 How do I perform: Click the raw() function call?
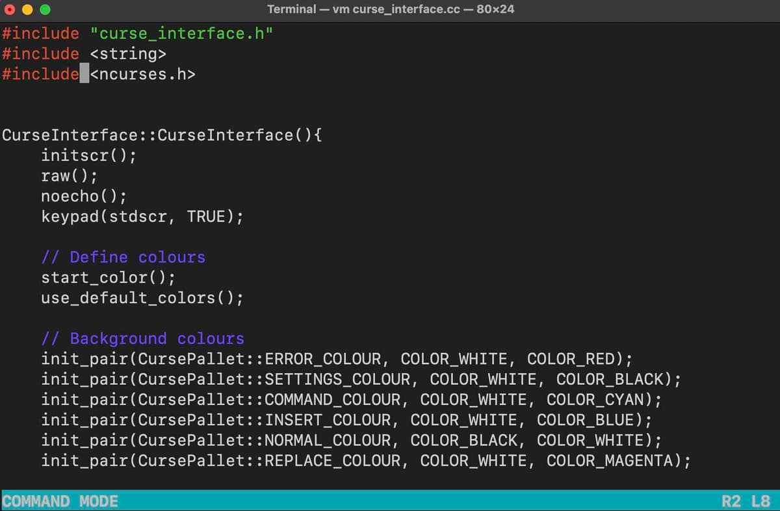tap(68, 176)
